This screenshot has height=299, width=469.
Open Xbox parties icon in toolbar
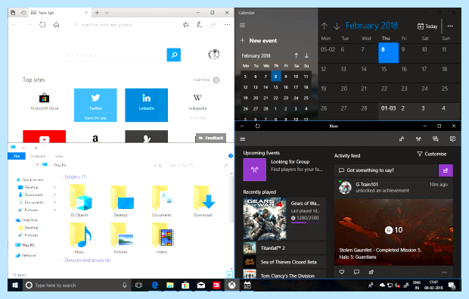click(418, 139)
